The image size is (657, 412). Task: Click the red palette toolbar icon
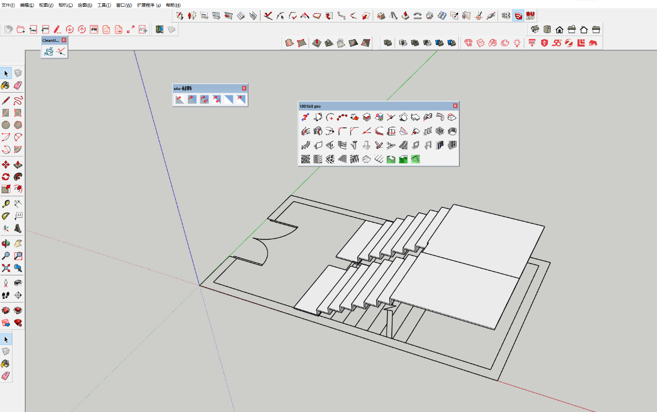(x=505, y=43)
